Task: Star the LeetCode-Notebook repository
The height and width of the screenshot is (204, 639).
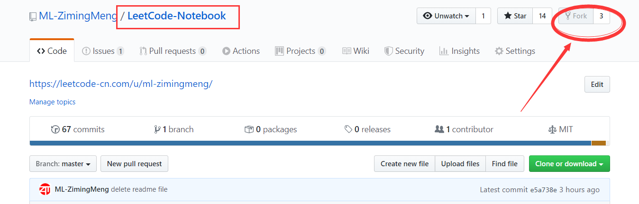Action: click(515, 16)
